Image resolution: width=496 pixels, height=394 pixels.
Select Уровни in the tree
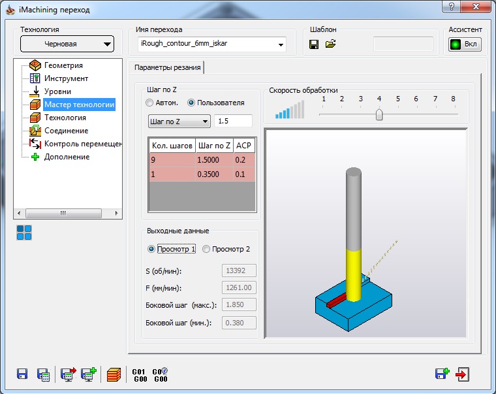pos(57,91)
